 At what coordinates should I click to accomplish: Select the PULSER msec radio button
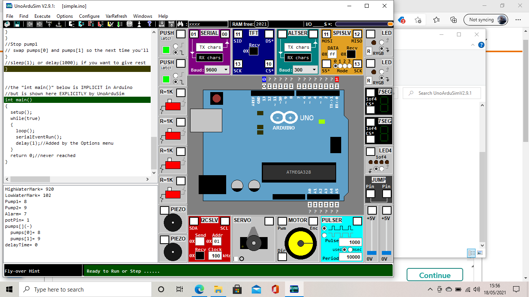[x=350, y=250]
